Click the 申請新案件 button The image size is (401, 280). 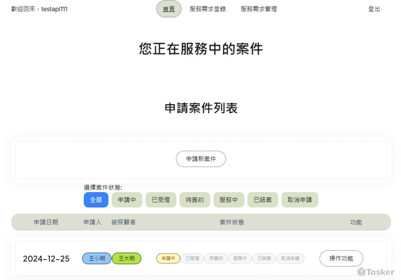click(200, 159)
